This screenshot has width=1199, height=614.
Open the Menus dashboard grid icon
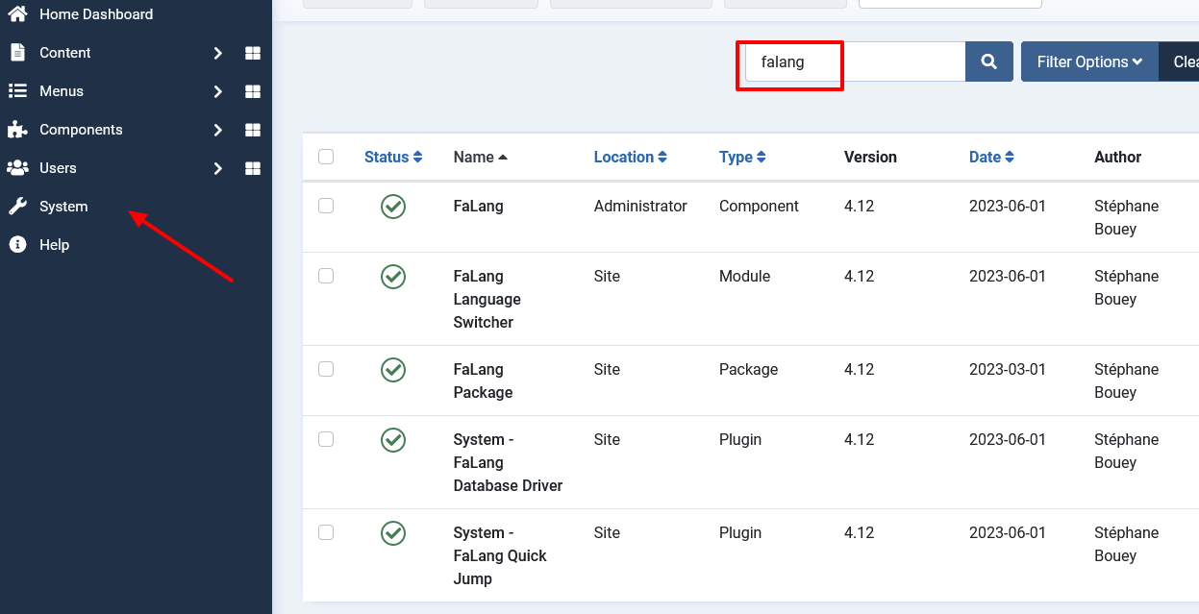(x=253, y=91)
